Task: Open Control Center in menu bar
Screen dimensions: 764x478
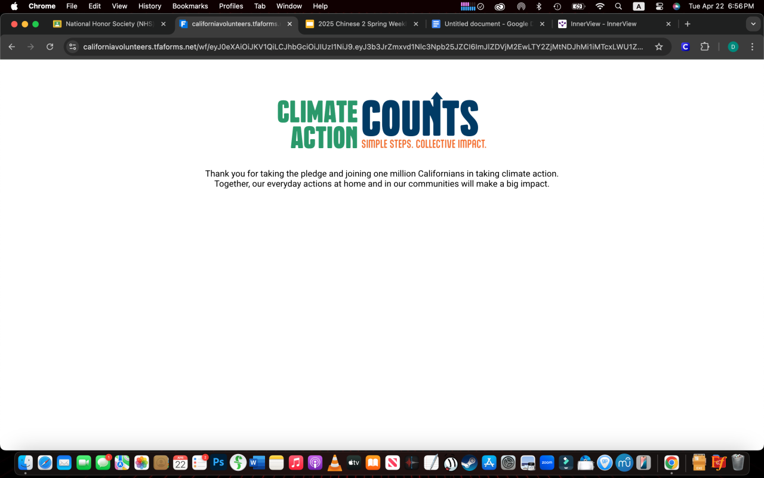Action: (660, 6)
